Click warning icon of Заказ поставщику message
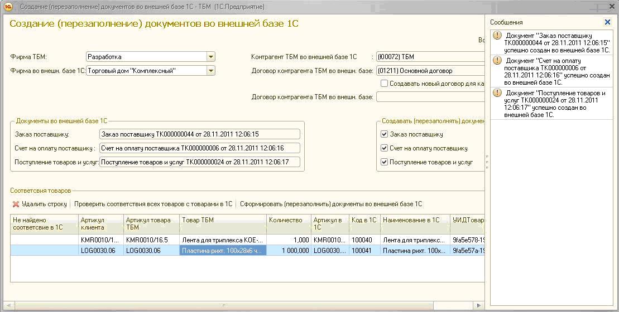Viewport: 619px width, 312px height. [x=497, y=36]
